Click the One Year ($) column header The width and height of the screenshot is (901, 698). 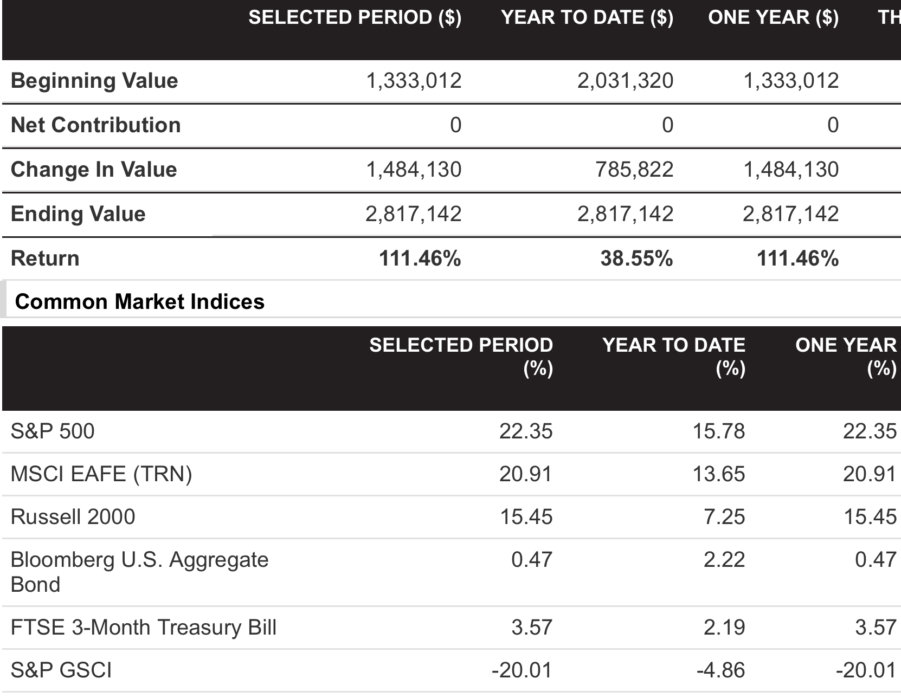(774, 17)
